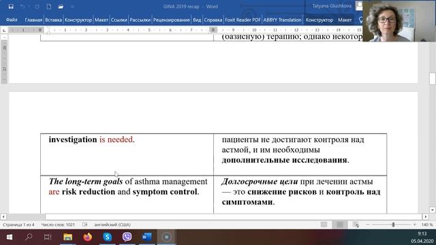Click the New blank document icon
The image size is (436, 245).
point(49,6)
